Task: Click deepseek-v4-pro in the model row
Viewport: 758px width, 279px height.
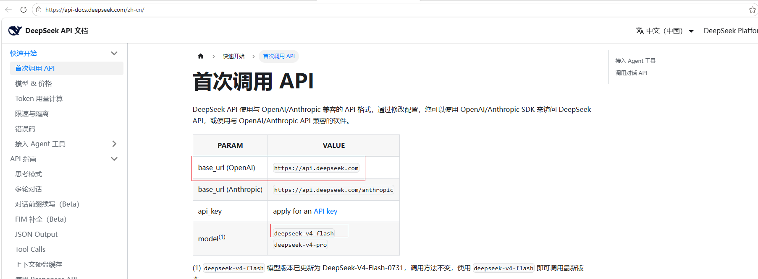Action: [300, 245]
